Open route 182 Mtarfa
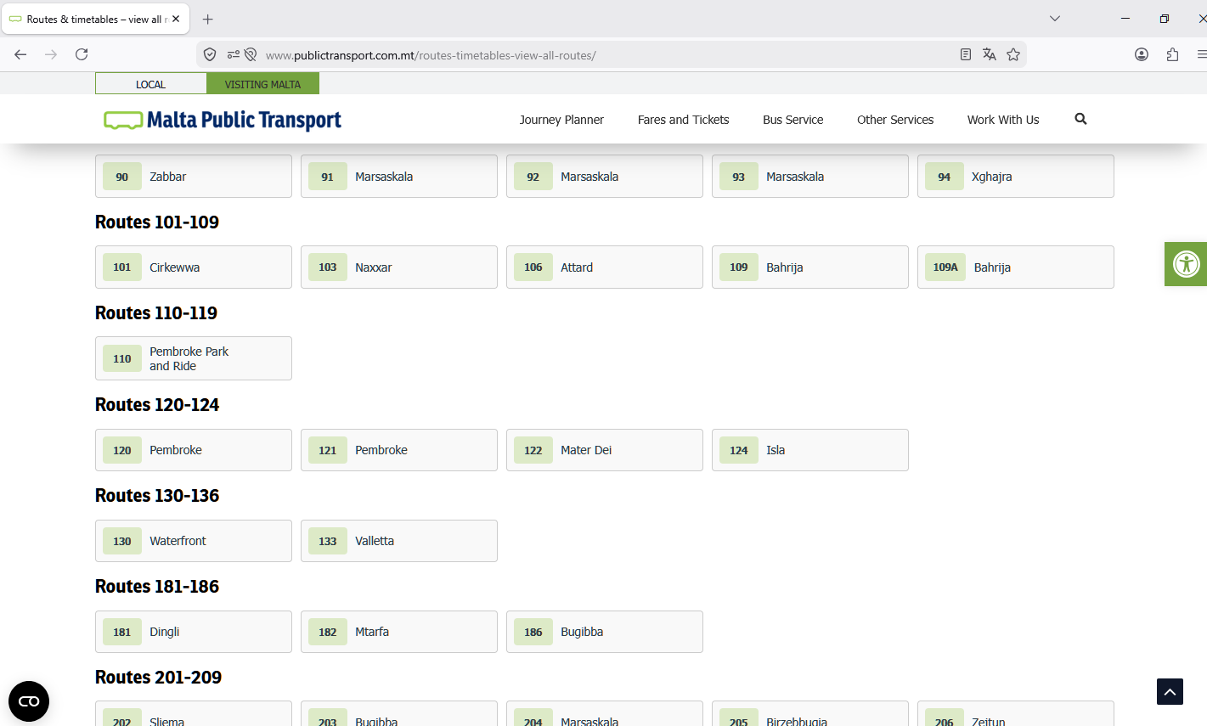This screenshot has height=726, width=1207. coord(399,632)
